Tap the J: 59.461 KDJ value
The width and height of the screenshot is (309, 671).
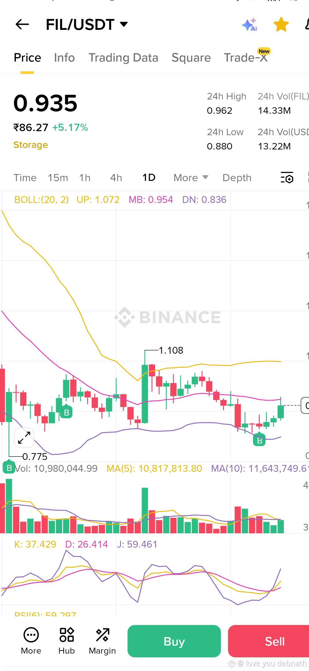pos(137,544)
